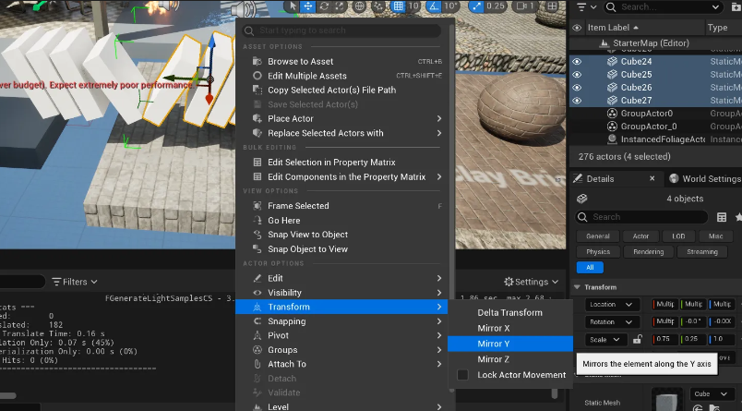Expand Outliner search dropdown chevron
Viewport: 742px width, 411px height.
pos(715,6)
